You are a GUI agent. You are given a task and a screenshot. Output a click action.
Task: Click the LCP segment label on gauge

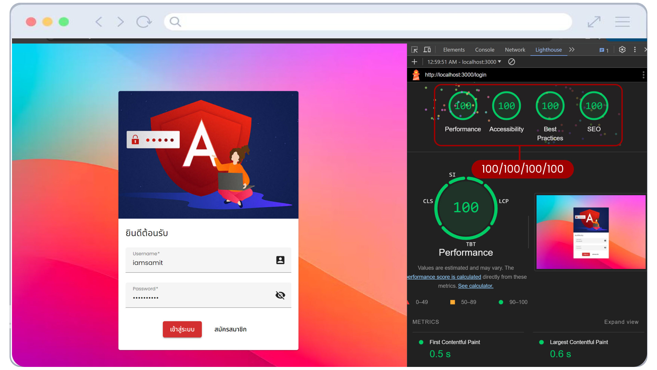504,201
